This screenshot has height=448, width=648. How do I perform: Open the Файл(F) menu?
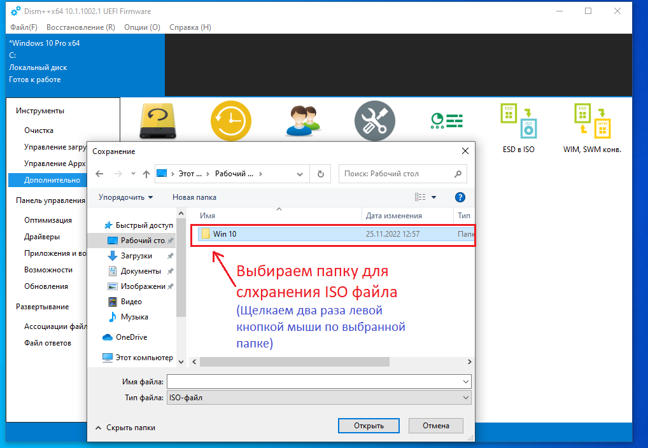coord(24,27)
